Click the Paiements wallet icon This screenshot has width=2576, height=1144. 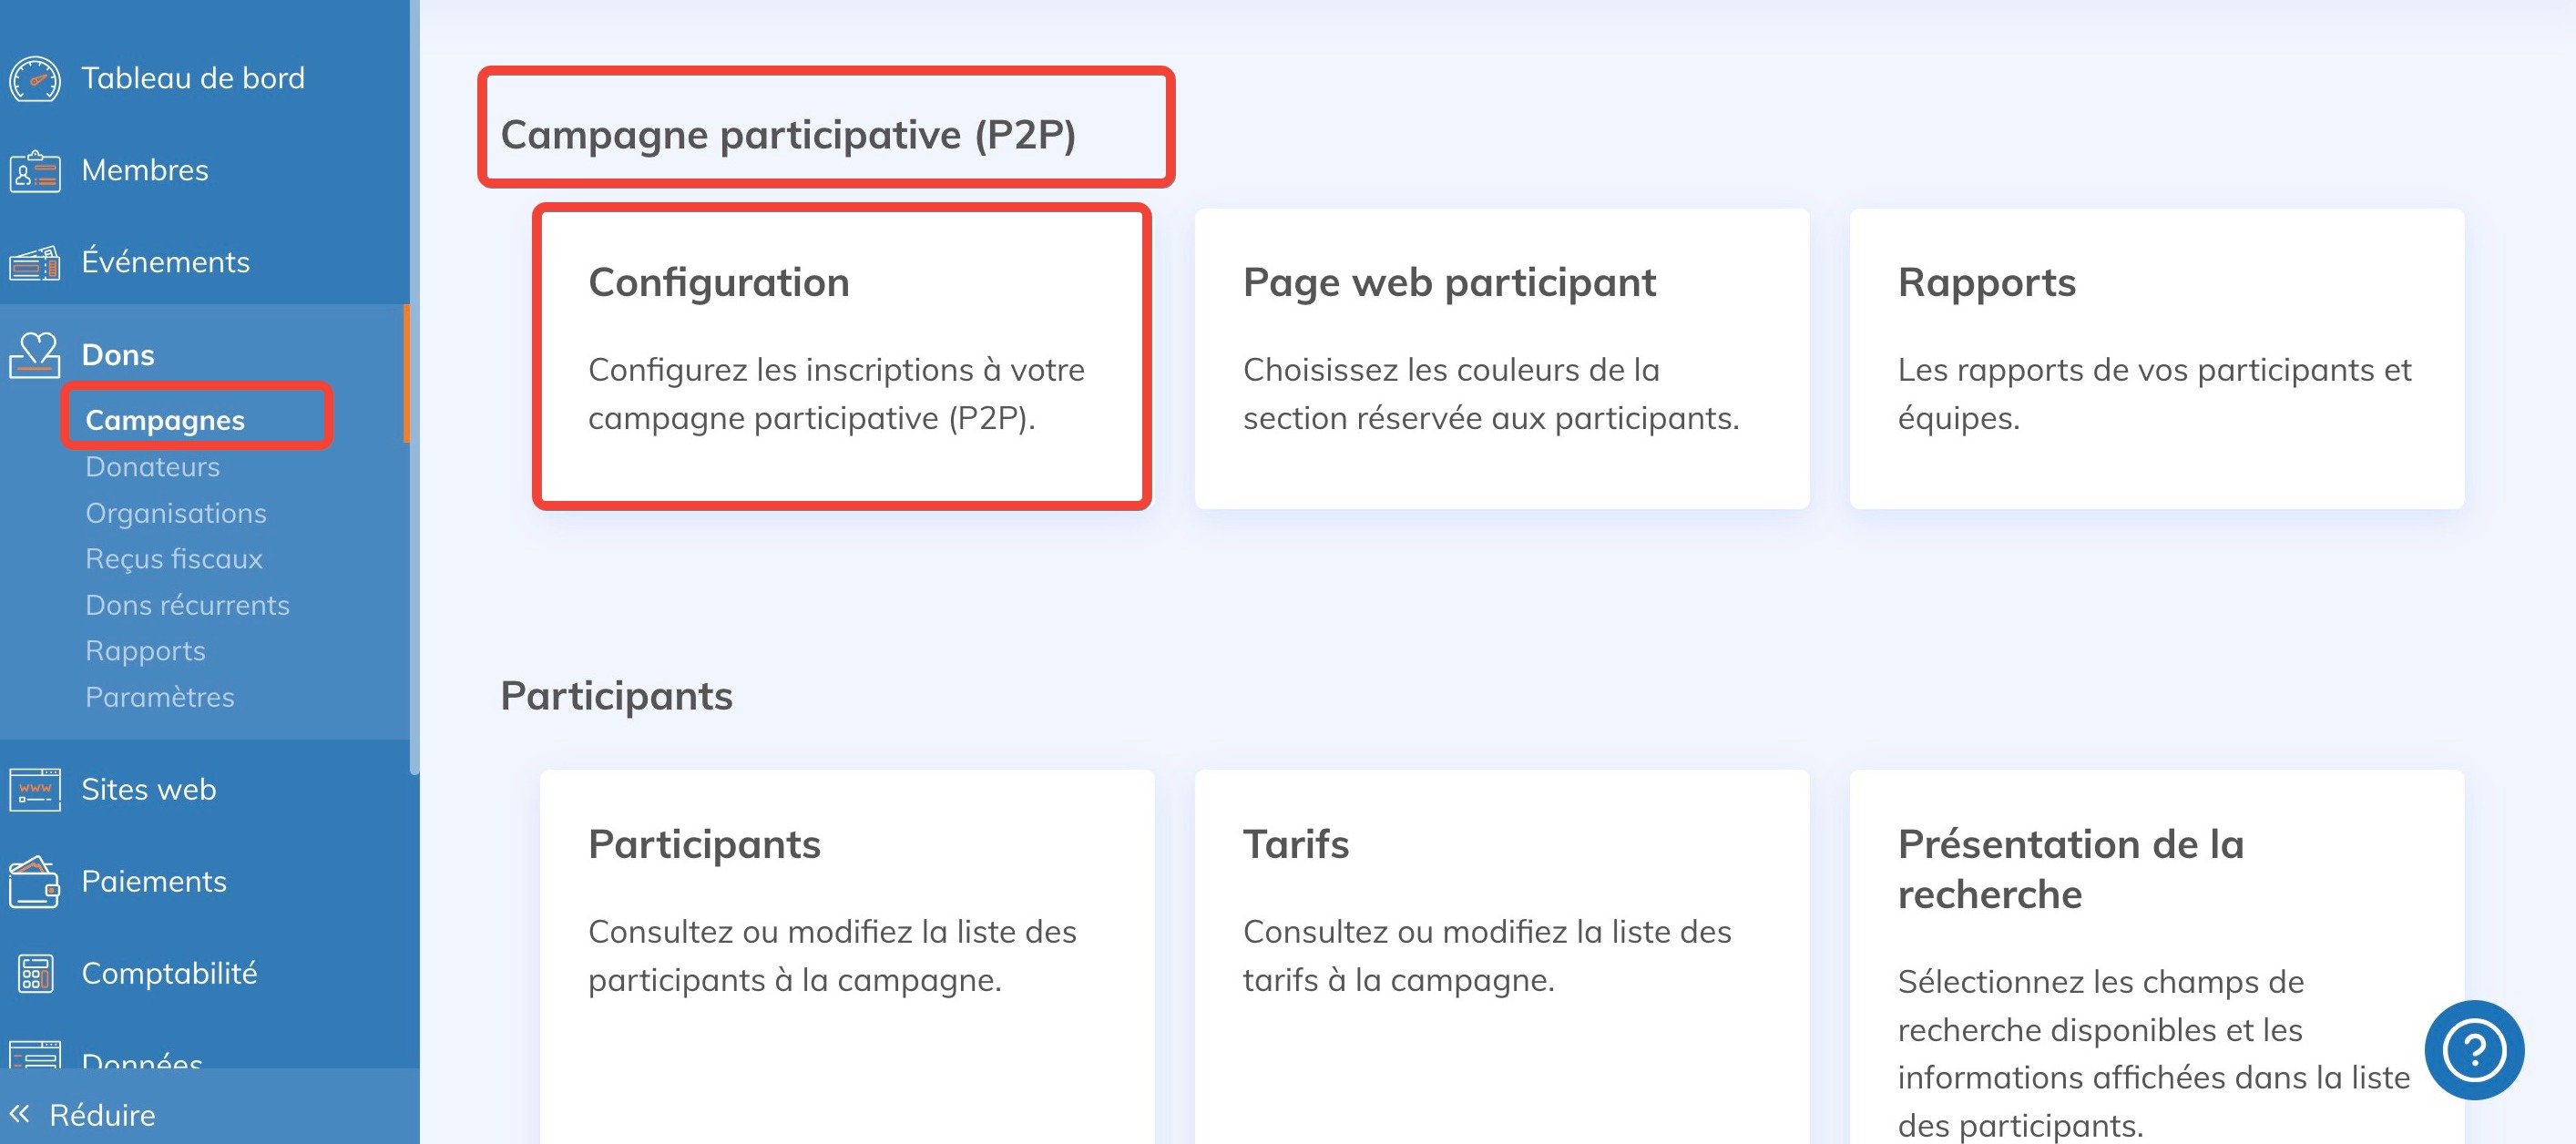34,881
